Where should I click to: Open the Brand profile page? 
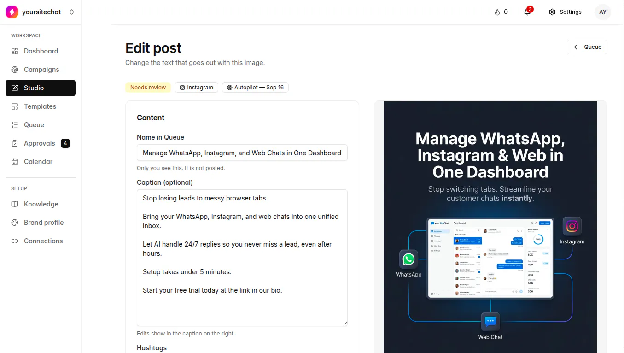(41, 223)
